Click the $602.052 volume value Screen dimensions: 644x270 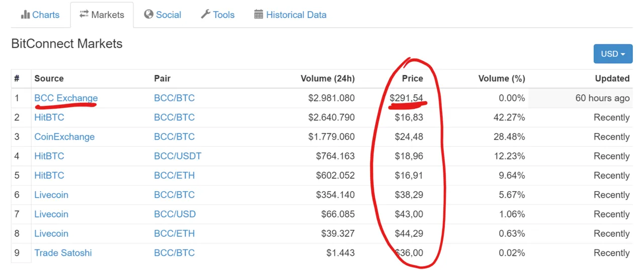(336, 175)
